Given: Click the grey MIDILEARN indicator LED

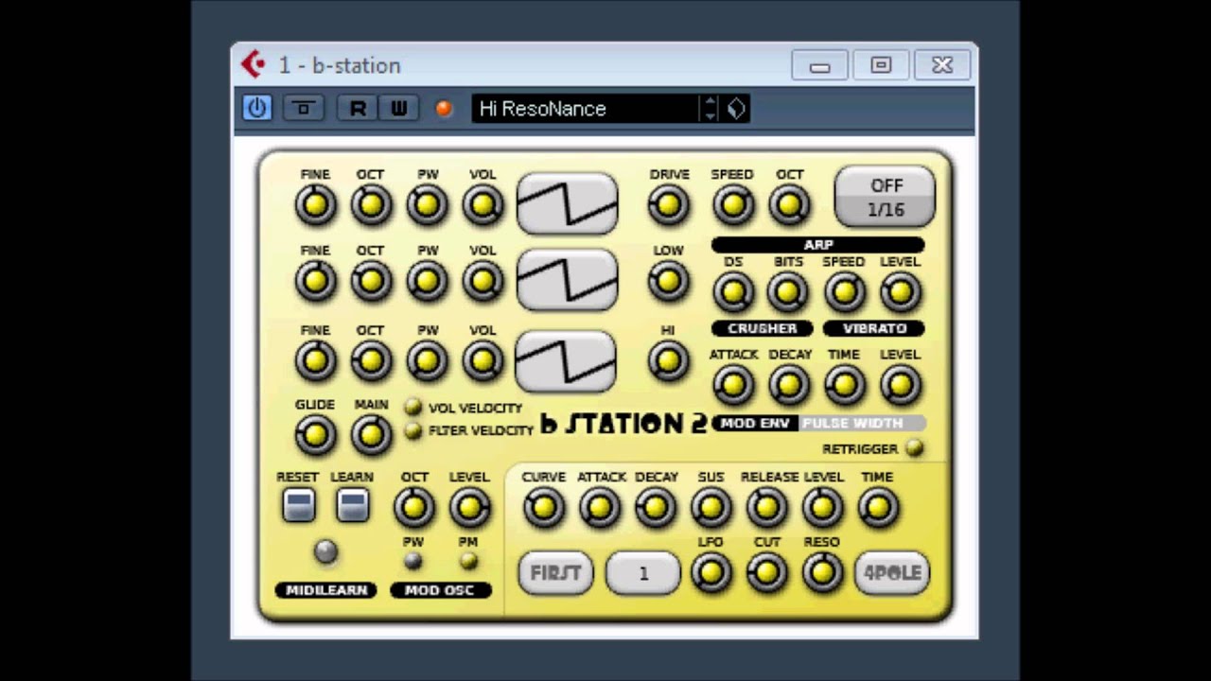Looking at the screenshot, I should [325, 551].
